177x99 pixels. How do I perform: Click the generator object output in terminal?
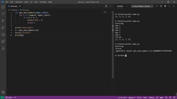[x=144, y=51]
